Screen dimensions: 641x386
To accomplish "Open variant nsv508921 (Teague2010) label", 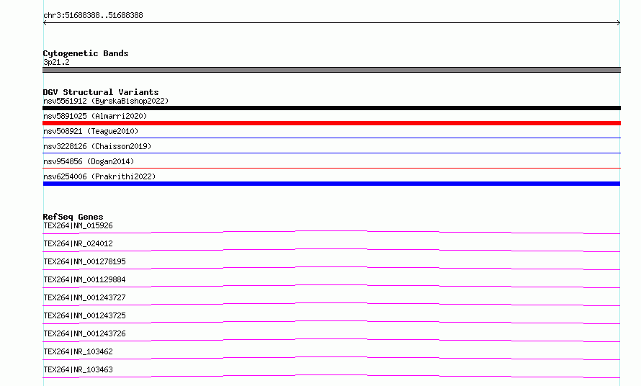I will tap(91, 131).
